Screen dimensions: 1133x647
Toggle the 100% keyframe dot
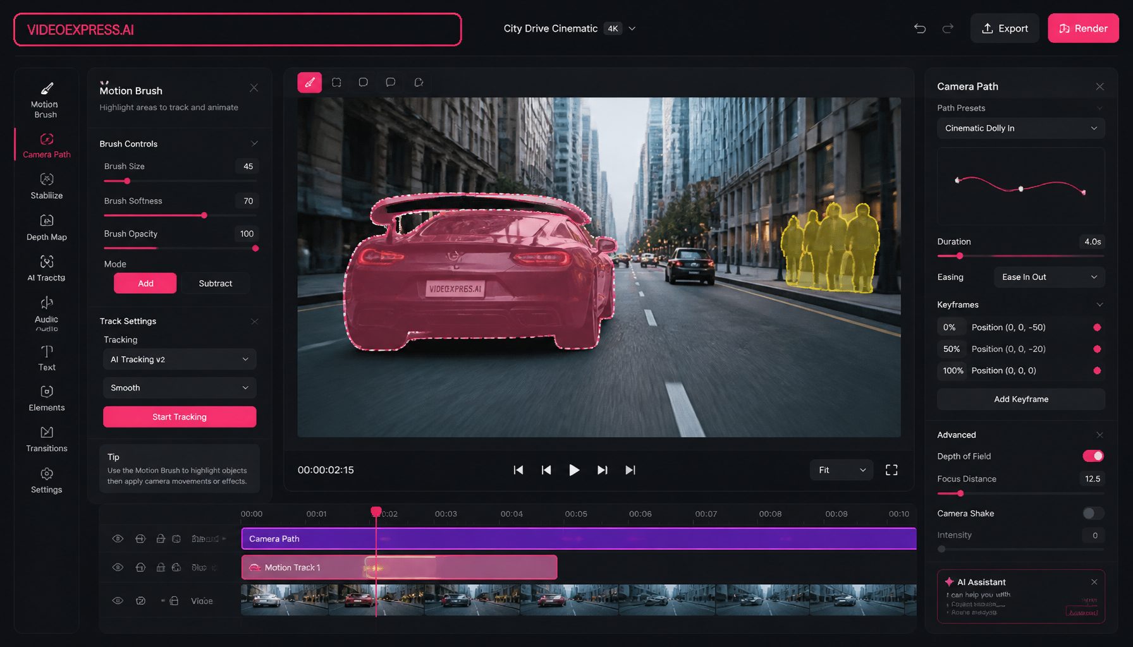click(x=1097, y=371)
